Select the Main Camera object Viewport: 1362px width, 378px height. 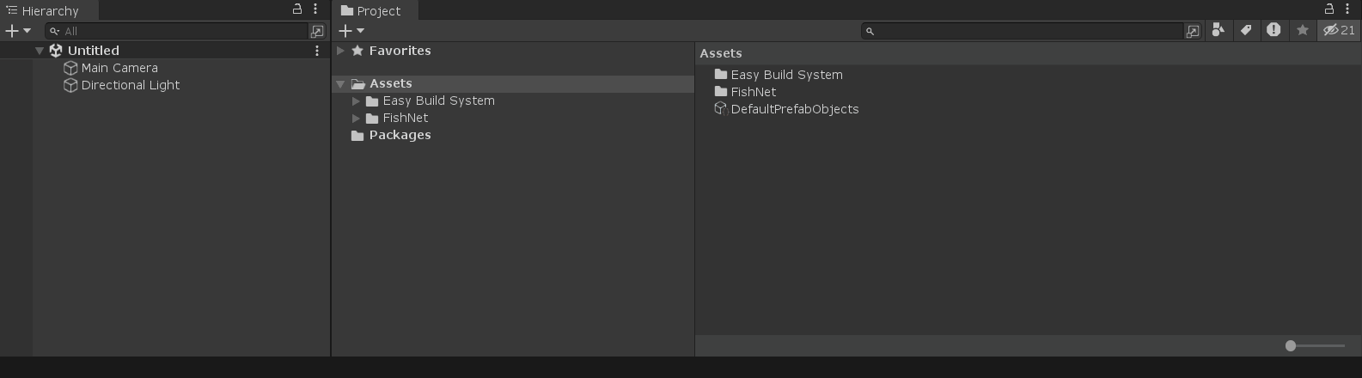119,68
